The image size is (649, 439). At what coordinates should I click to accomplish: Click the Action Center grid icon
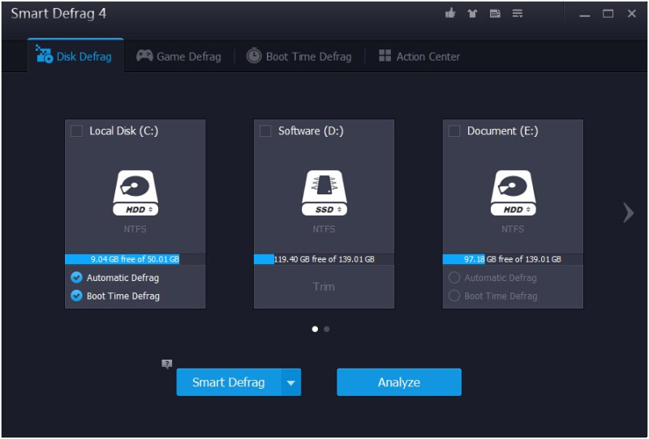pyautogui.click(x=385, y=56)
